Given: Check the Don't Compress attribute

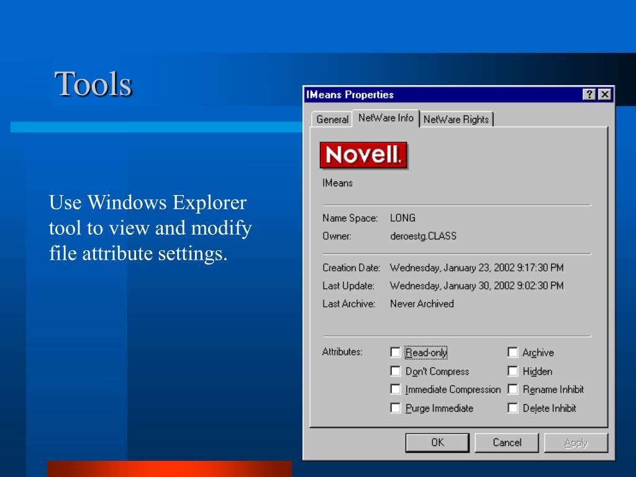Looking at the screenshot, I should [396, 371].
